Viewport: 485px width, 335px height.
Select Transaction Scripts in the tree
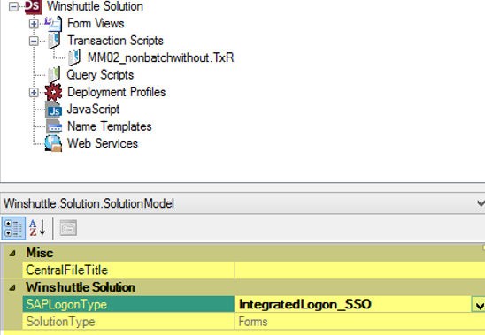115,41
